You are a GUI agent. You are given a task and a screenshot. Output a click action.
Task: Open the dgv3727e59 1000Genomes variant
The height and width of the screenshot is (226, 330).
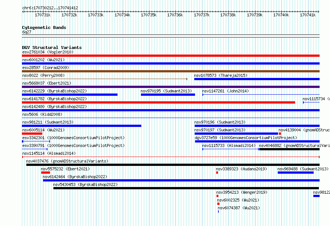pyautogui.click(x=246, y=138)
